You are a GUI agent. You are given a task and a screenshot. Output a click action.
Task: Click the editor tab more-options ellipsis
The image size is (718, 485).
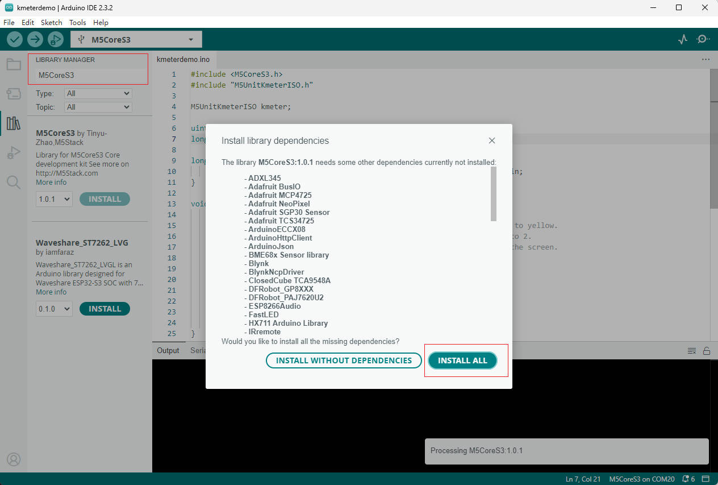tap(706, 59)
